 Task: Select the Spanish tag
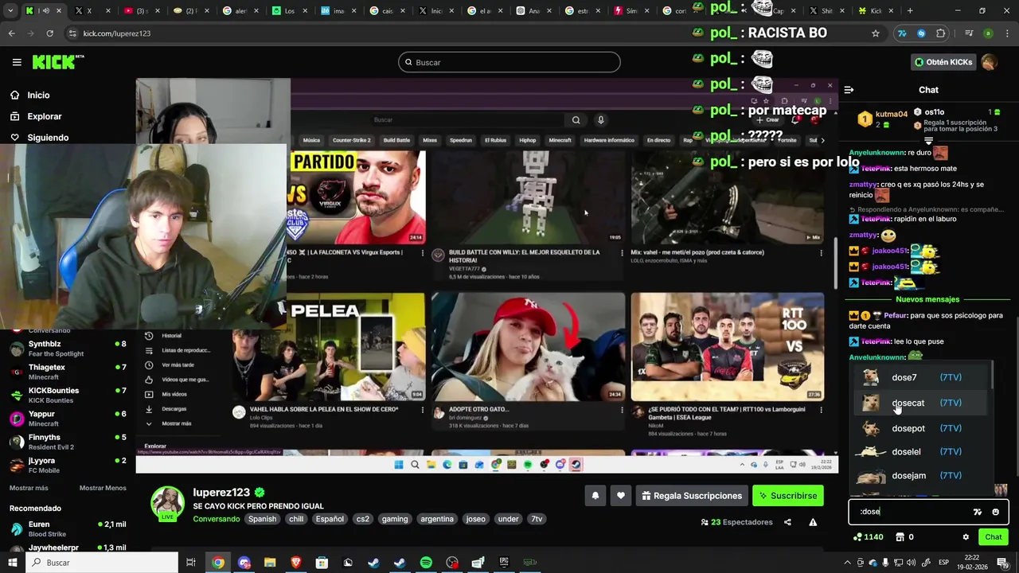(x=262, y=519)
